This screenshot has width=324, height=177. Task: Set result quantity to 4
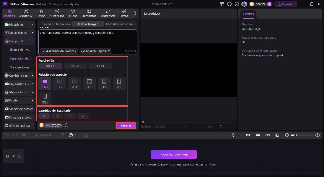[83, 116]
